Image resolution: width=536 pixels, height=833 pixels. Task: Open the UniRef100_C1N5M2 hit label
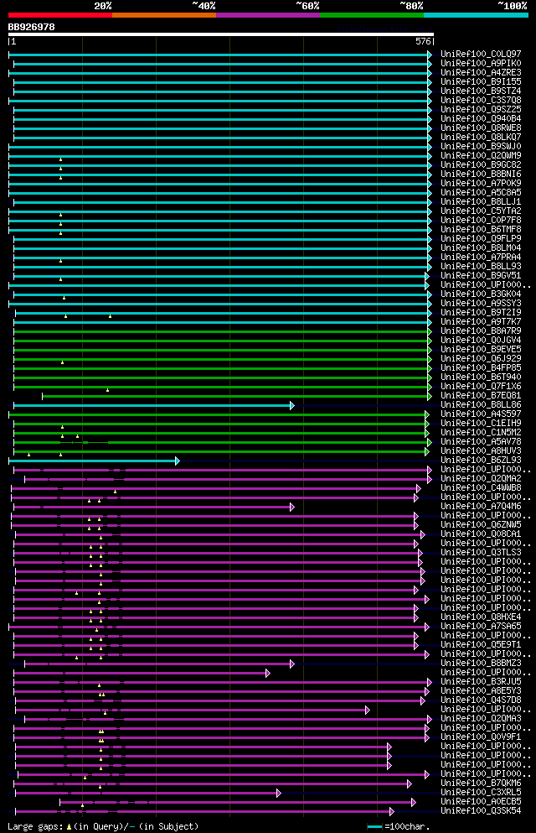481,432
